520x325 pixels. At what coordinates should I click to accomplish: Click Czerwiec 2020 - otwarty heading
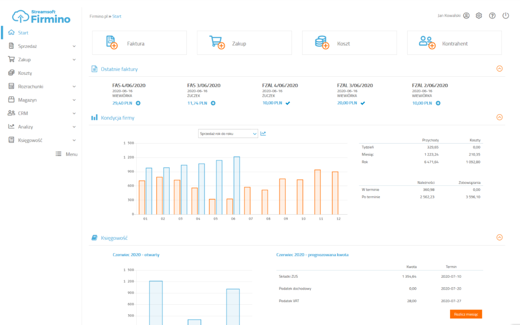click(136, 255)
